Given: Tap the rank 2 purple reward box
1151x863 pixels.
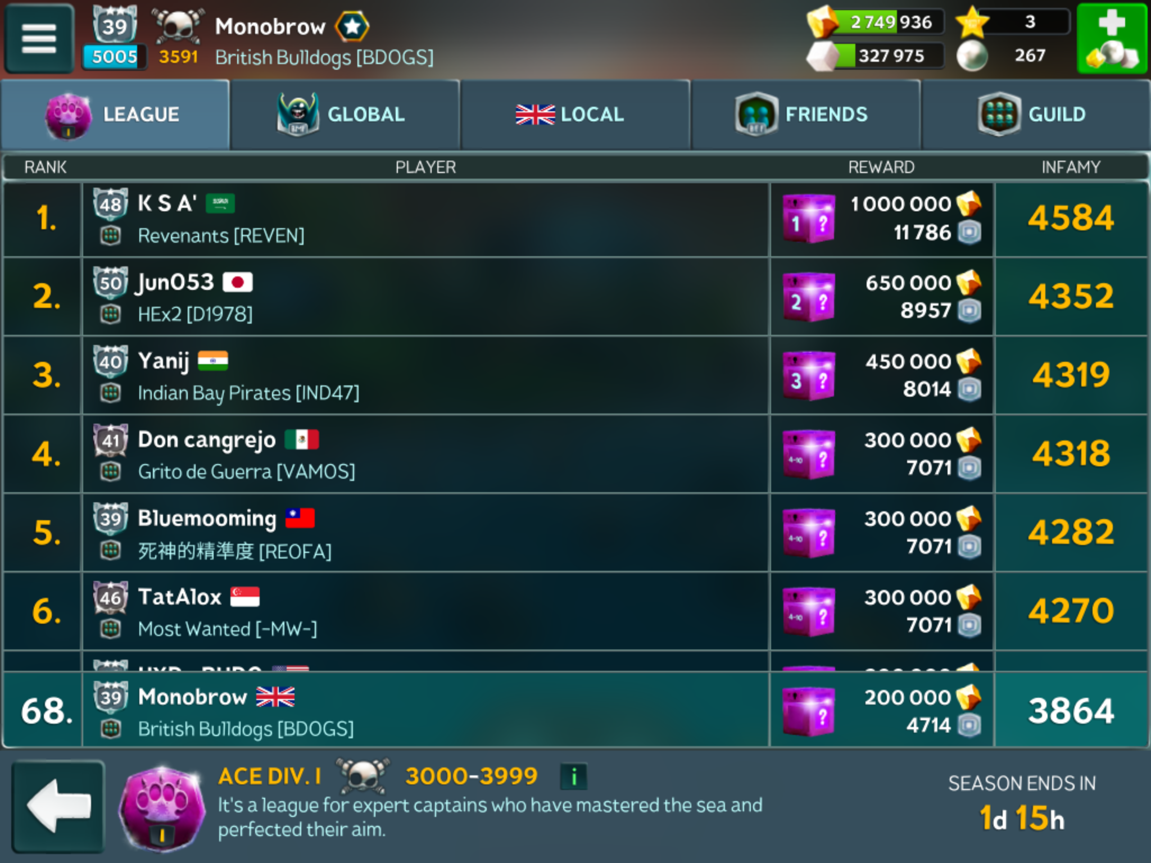Looking at the screenshot, I should (809, 297).
